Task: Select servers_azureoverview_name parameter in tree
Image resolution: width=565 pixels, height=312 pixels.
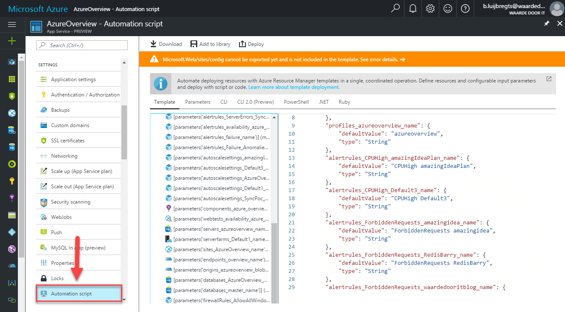Action: coord(217,229)
